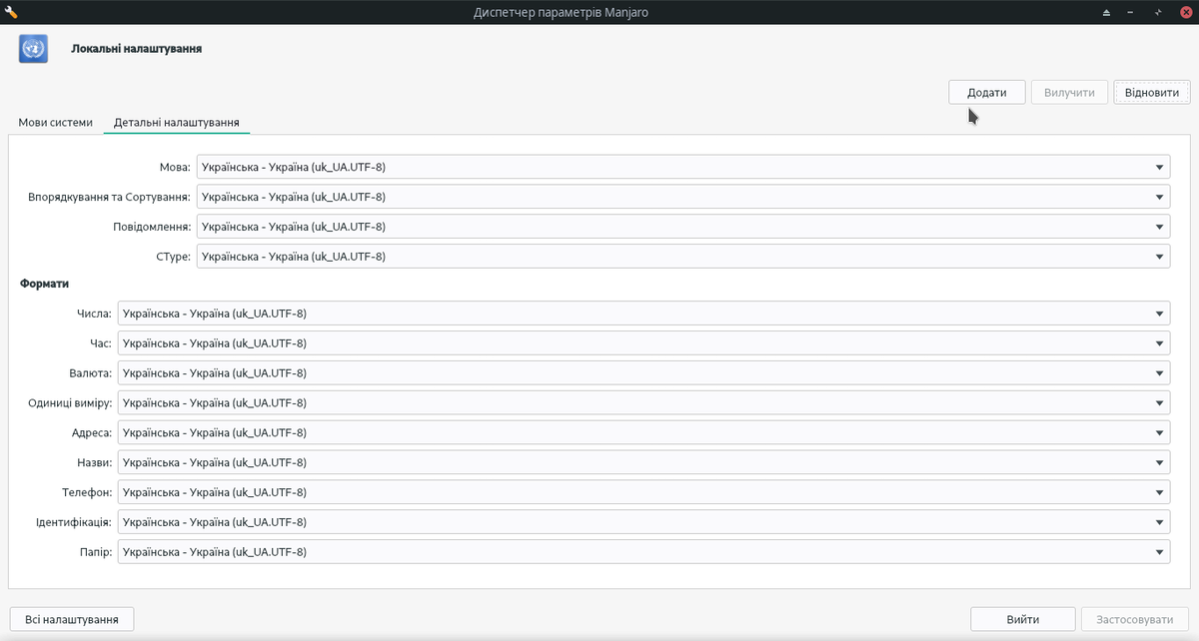Expand the Телефон format dropdown
1199x641 pixels.
click(x=643, y=492)
